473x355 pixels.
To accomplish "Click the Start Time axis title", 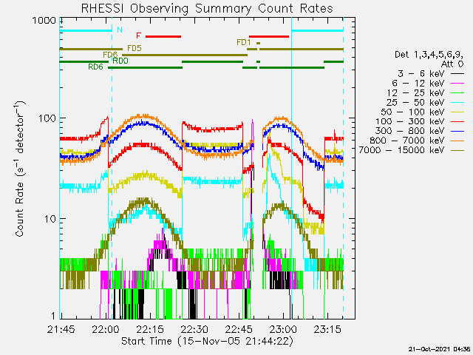I will click(x=207, y=341).
